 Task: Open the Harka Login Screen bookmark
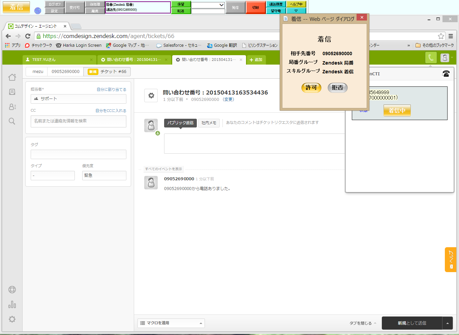pyautogui.click(x=79, y=45)
